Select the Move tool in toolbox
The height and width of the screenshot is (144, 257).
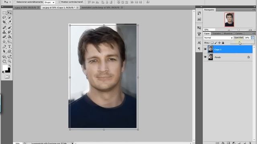tap(10, 13)
